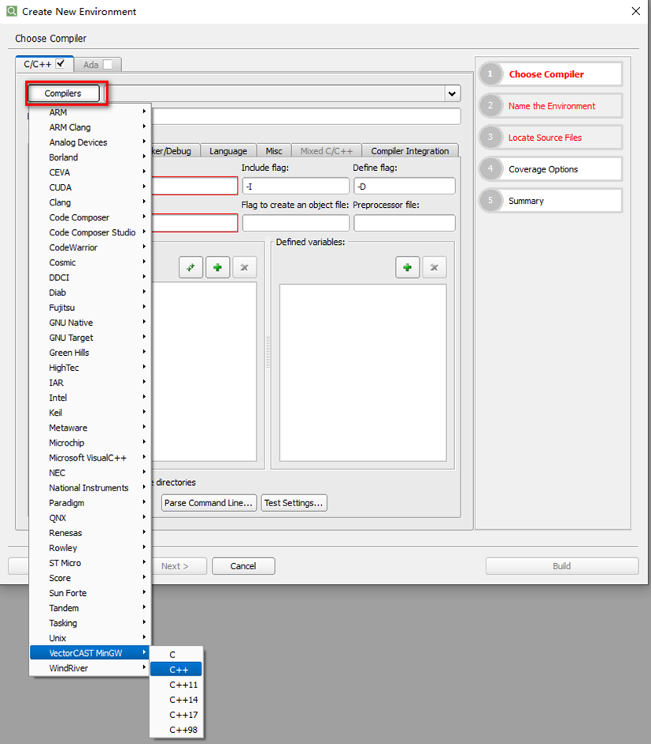Image resolution: width=651 pixels, height=744 pixels.
Task: Open the CodeWarrior submenu
Action: (91, 248)
